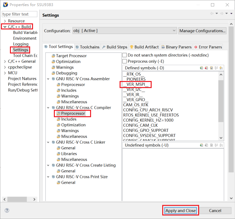Toggle Preprocess only (-E) checkbox

pos(125,61)
